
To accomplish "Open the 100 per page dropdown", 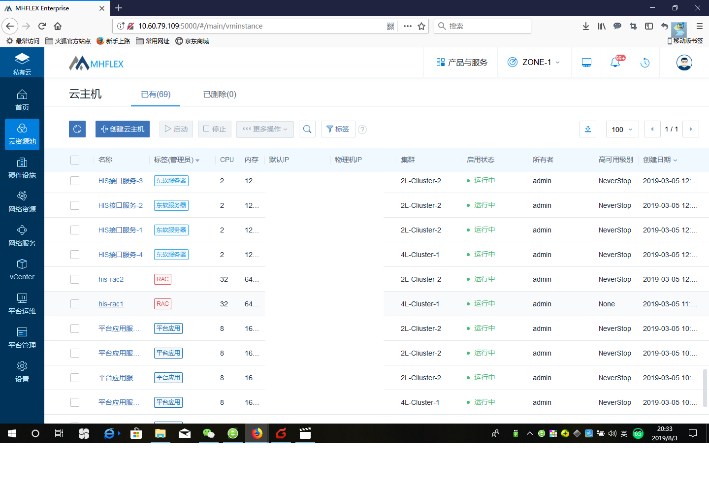I will click(x=622, y=129).
